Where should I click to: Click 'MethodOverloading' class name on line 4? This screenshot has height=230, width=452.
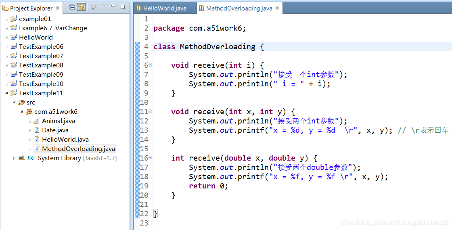218,47
